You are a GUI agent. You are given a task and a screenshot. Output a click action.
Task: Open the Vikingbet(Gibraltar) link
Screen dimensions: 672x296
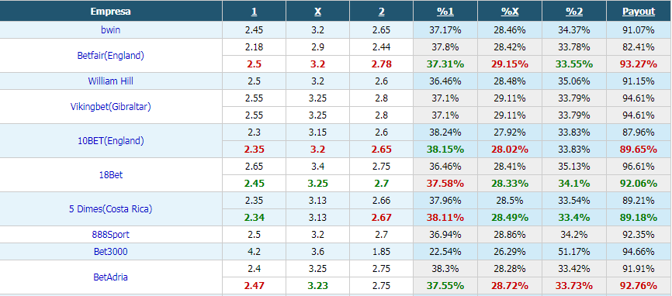click(110, 106)
